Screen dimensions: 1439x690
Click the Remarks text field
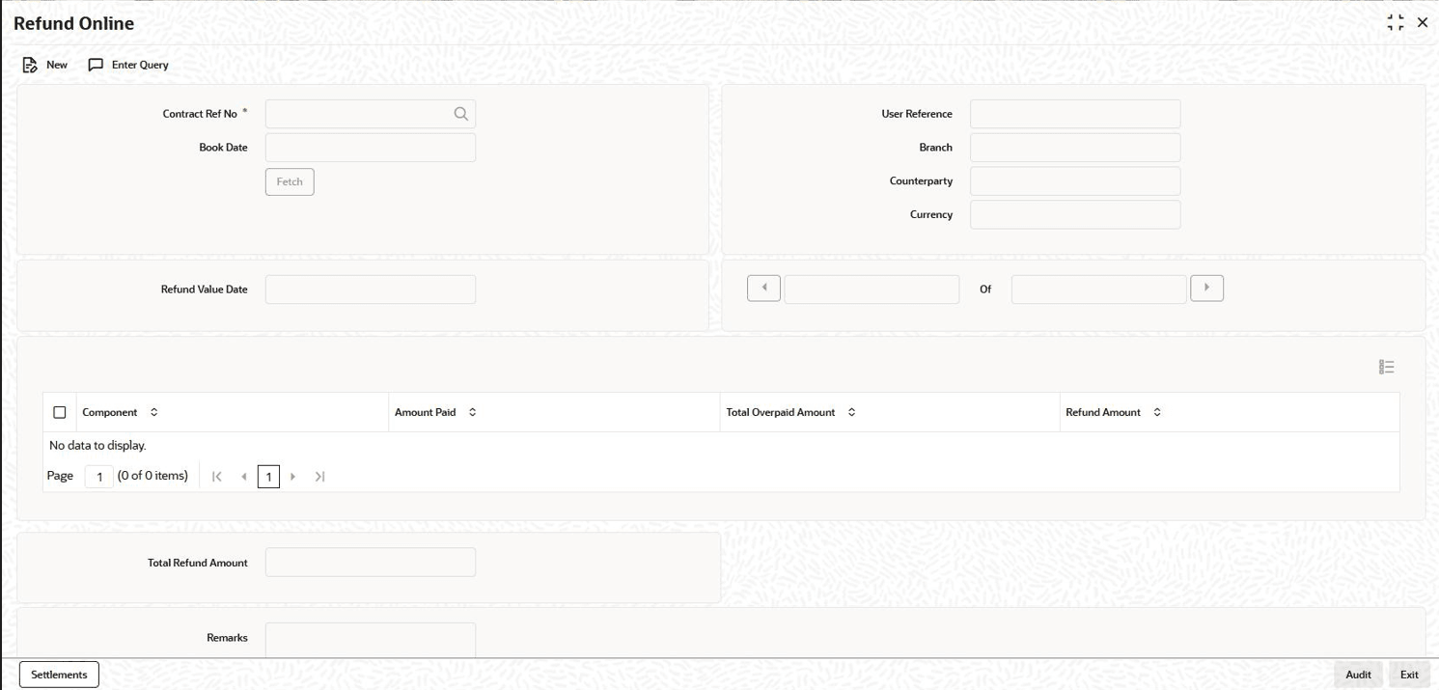(x=371, y=640)
